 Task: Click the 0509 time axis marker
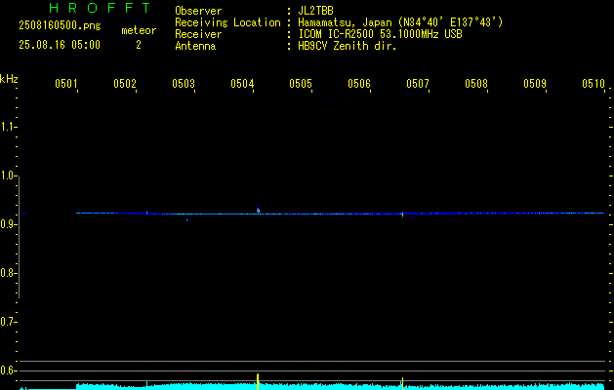tap(535, 84)
